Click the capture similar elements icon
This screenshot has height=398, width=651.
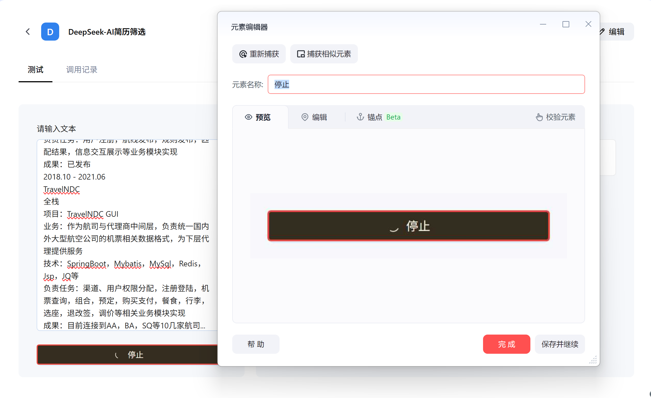(301, 54)
